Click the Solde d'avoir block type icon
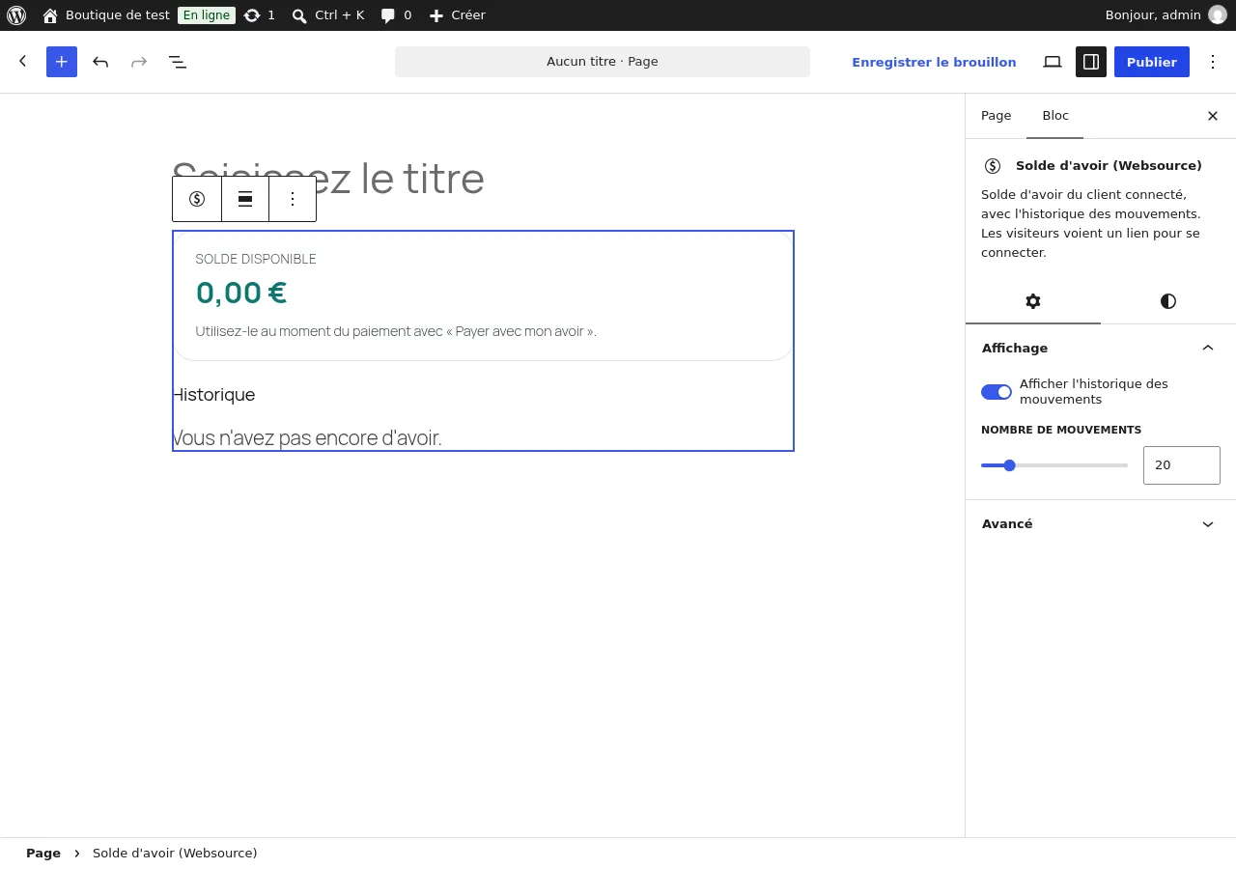This screenshot has height=869, width=1236. (x=197, y=199)
